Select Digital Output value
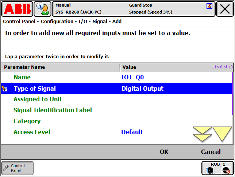235x177 pixels. pos(142,88)
